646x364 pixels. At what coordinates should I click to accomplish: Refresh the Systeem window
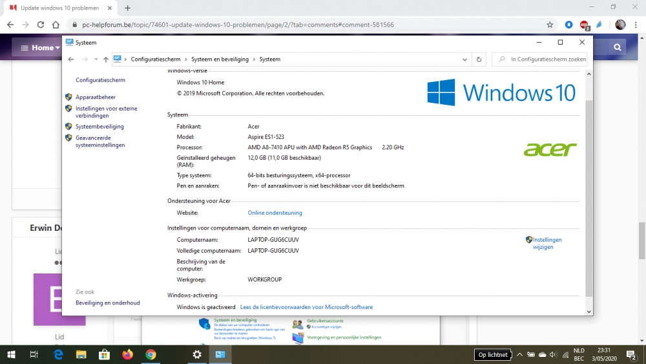(x=479, y=59)
